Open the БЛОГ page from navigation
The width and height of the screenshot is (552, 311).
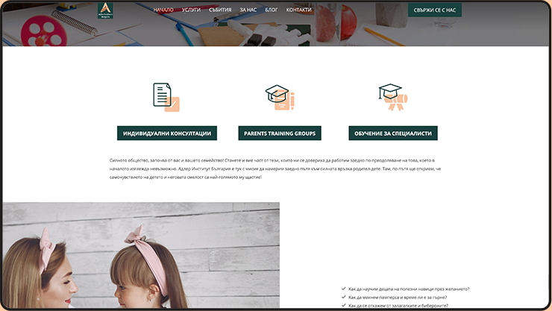coord(272,10)
